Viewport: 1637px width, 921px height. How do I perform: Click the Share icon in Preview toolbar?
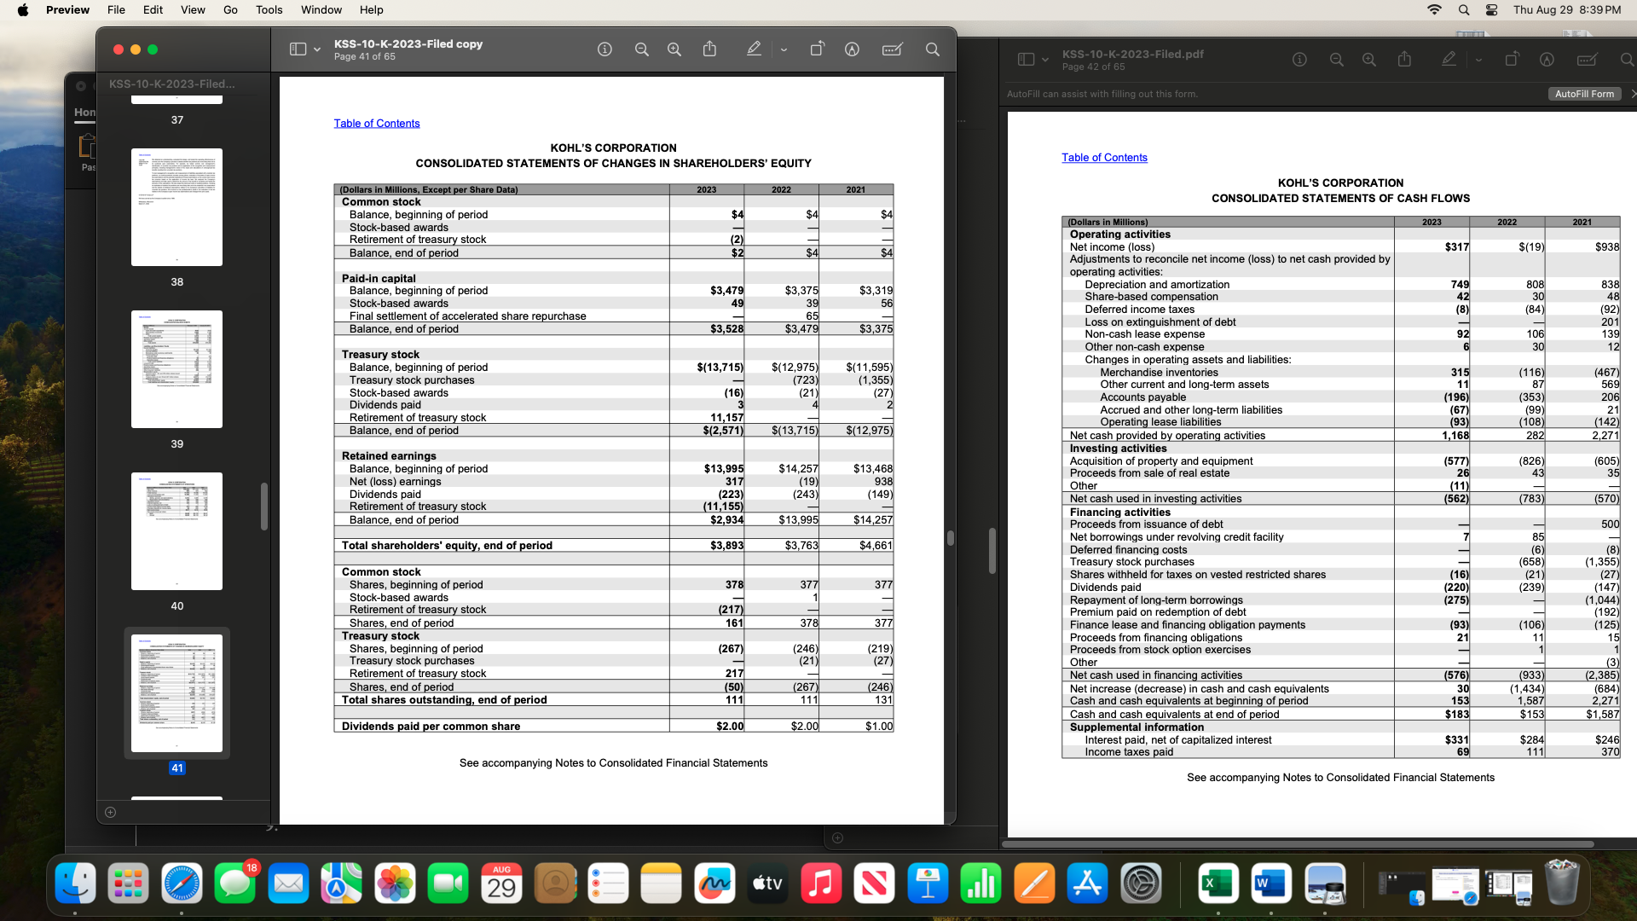click(709, 49)
